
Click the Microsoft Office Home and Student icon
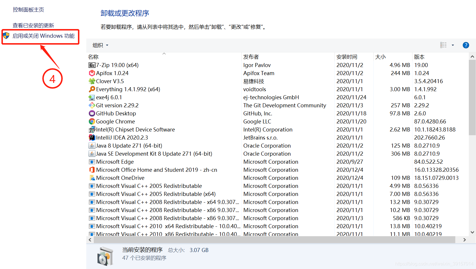tap(92, 170)
